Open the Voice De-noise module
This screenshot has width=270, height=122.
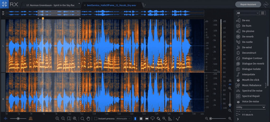(x=247, y=101)
